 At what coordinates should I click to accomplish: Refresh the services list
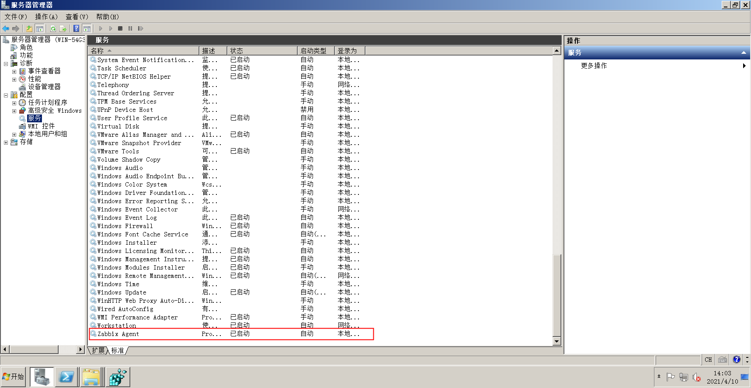point(53,28)
